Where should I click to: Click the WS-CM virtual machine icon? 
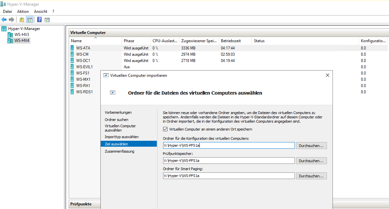(x=72, y=54)
